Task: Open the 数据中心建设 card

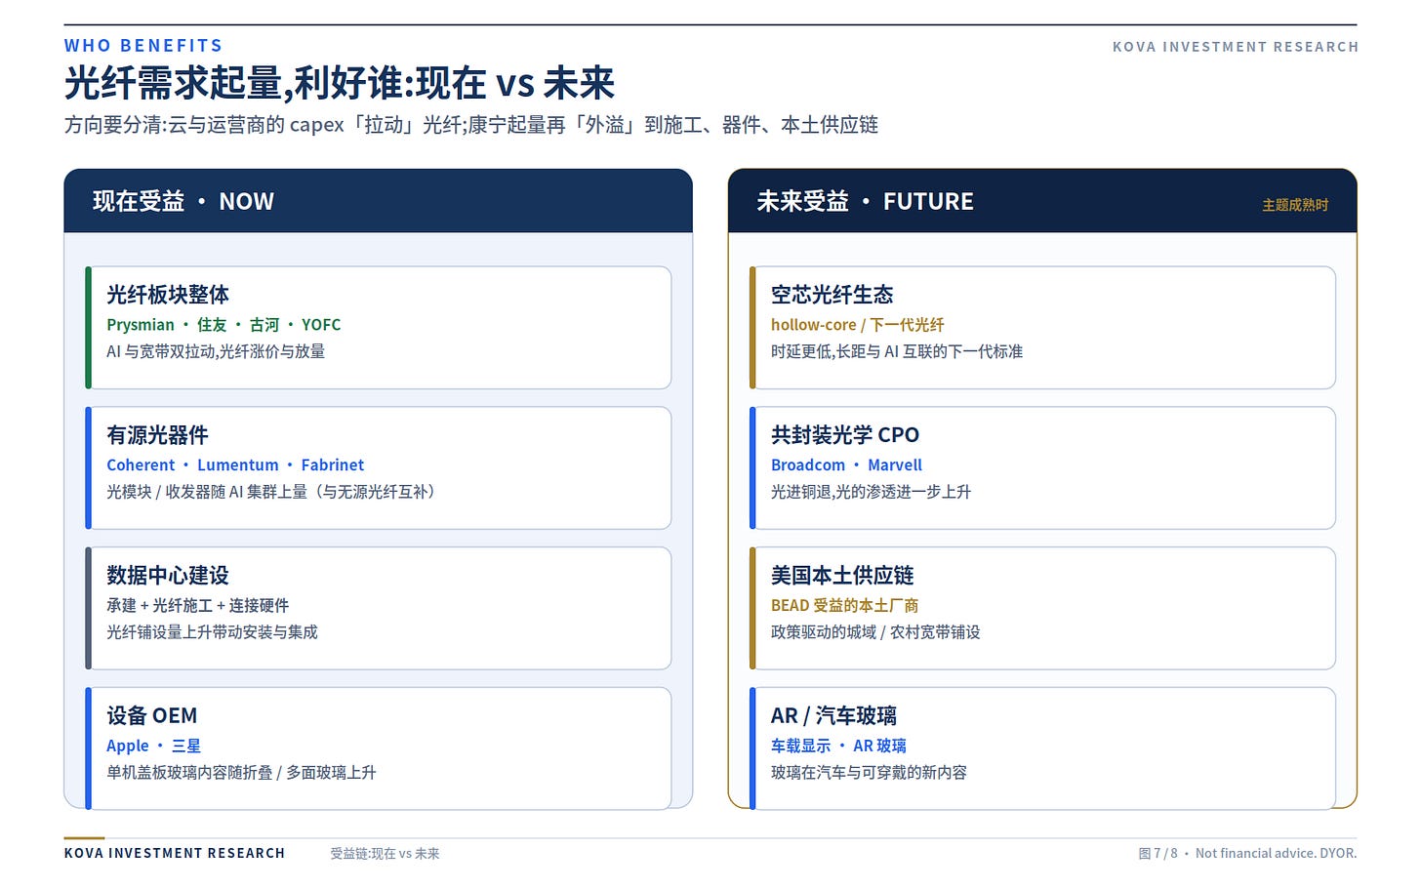Action: click(379, 608)
